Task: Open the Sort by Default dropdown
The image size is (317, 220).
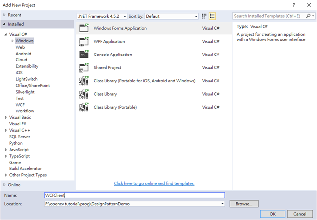Action: pos(171,16)
